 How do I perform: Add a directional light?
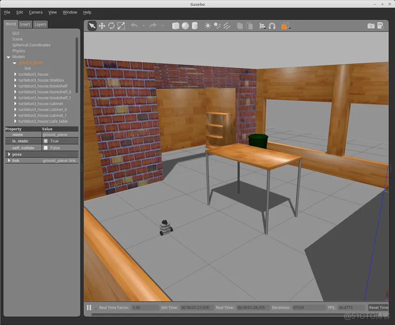[227, 26]
